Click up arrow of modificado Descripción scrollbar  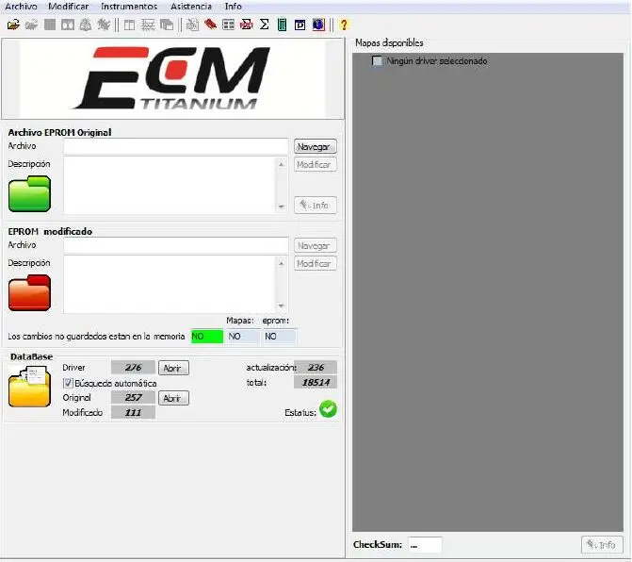282,263
